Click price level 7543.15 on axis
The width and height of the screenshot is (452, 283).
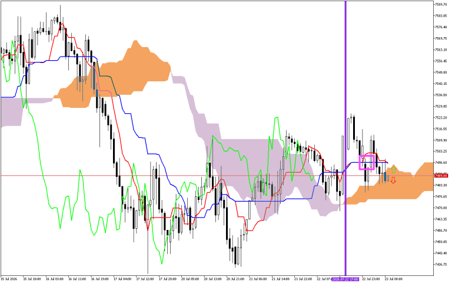(x=441, y=84)
